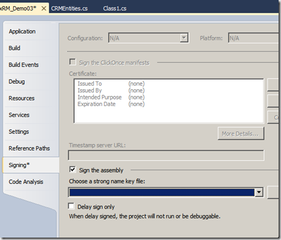Enable Sign the ClickOnce manifests checkbox

pyautogui.click(x=73, y=62)
